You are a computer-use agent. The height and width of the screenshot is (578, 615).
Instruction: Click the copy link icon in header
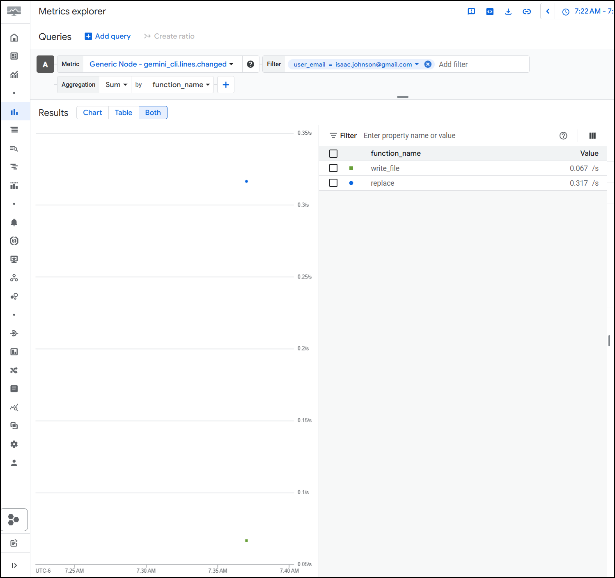pos(527,12)
